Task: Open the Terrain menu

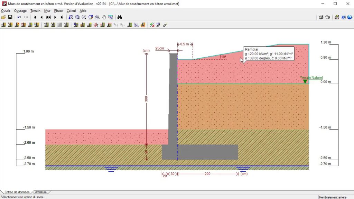Action: pyautogui.click(x=35, y=11)
